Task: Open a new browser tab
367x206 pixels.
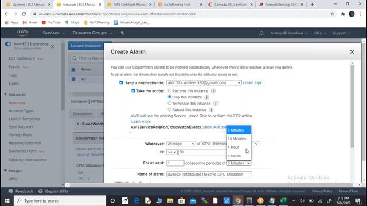Action: point(312,5)
